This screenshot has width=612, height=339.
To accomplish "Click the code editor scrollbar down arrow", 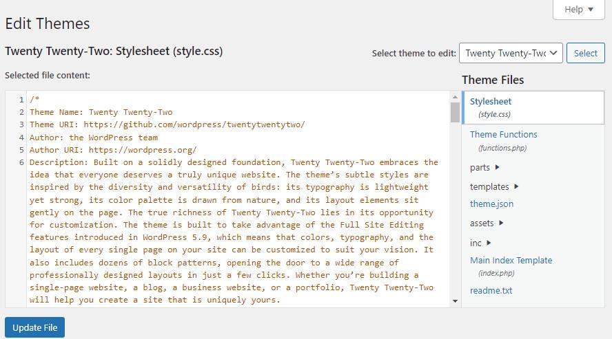I will click(x=455, y=301).
